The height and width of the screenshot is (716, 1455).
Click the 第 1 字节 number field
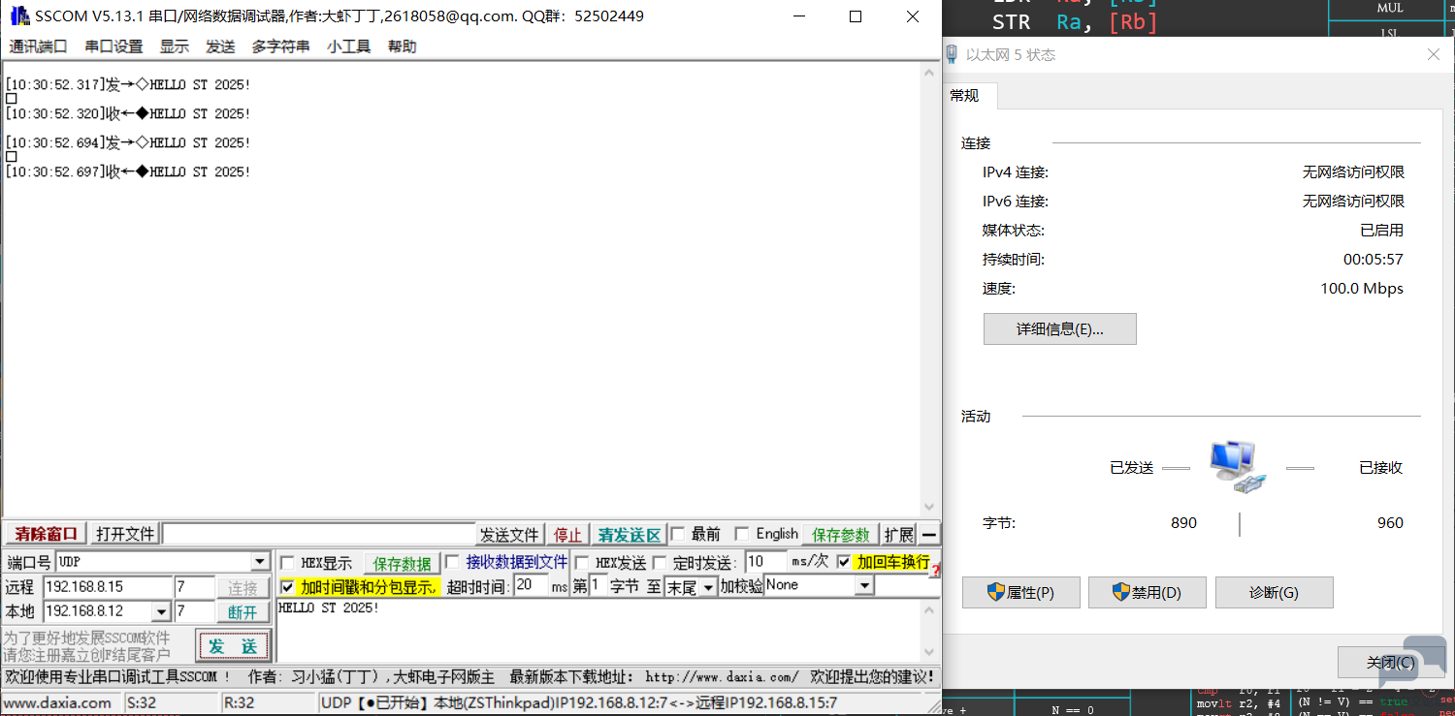pos(598,585)
